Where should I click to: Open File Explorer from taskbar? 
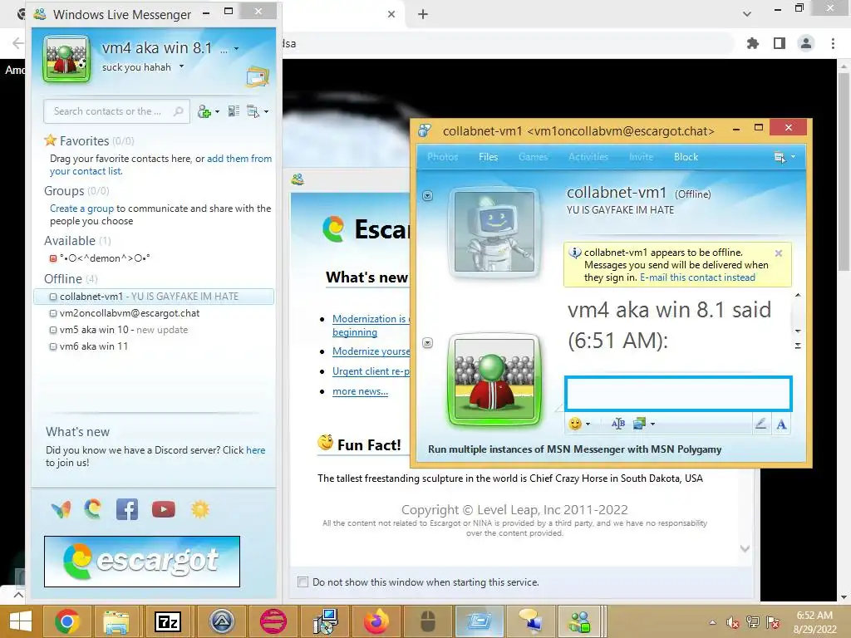point(116,621)
